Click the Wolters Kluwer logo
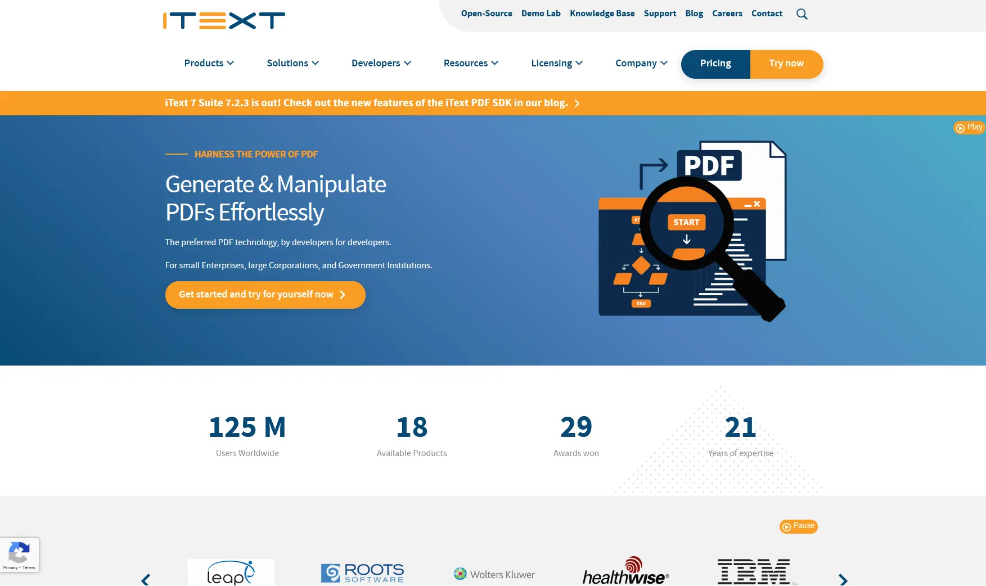The width and height of the screenshot is (986, 586). (x=494, y=574)
